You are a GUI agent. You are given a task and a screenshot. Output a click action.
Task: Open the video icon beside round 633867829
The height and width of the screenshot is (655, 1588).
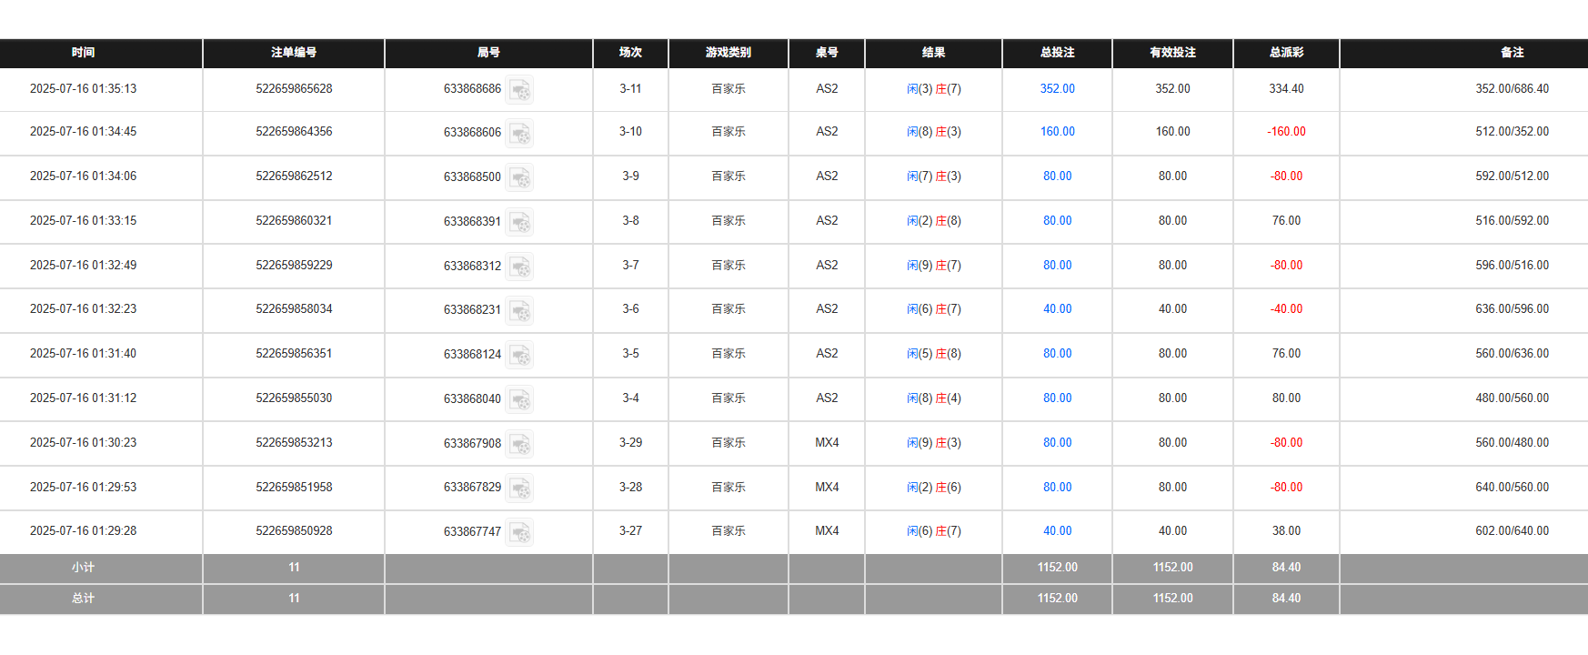click(x=519, y=489)
